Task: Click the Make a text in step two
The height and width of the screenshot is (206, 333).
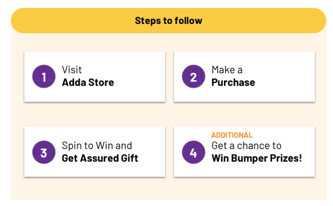Action: 227,70
